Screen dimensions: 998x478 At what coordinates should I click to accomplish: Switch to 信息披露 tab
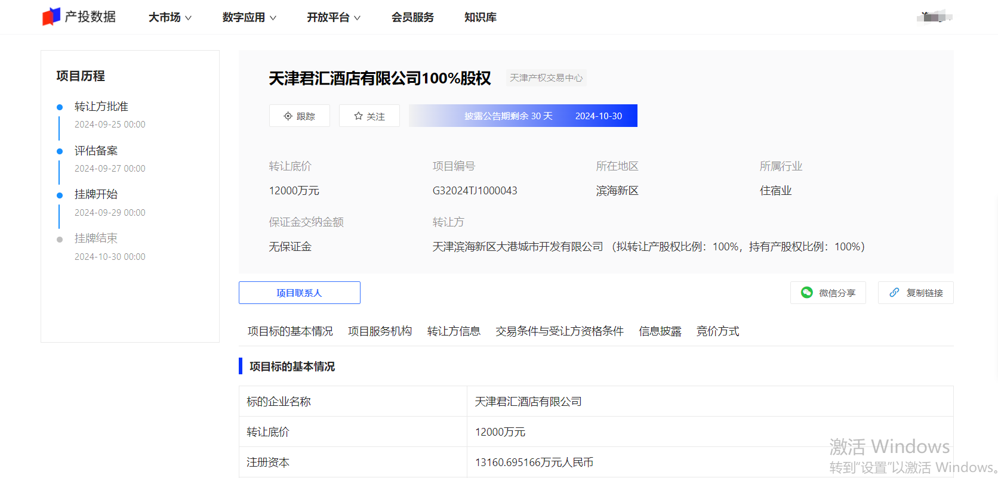660,331
